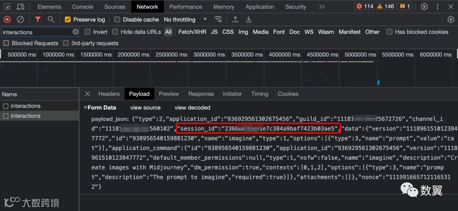458x211 pixels.
Task: Switch to the Sources tab
Action: tap(115, 6)
